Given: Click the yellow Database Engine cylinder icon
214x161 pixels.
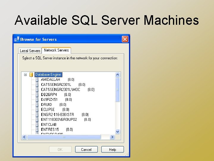Looking at the screenshot, I should point(31,75).
